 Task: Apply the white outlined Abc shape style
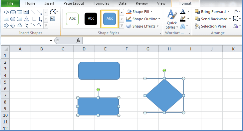point(72,19)
